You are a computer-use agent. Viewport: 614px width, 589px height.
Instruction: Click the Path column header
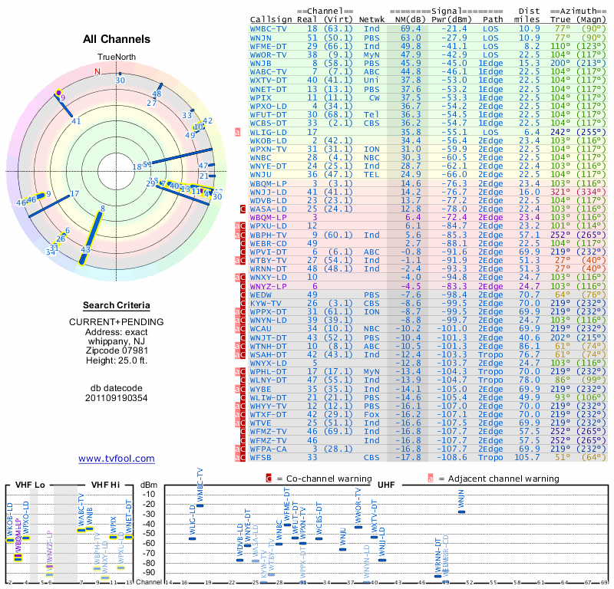[493, 20]
